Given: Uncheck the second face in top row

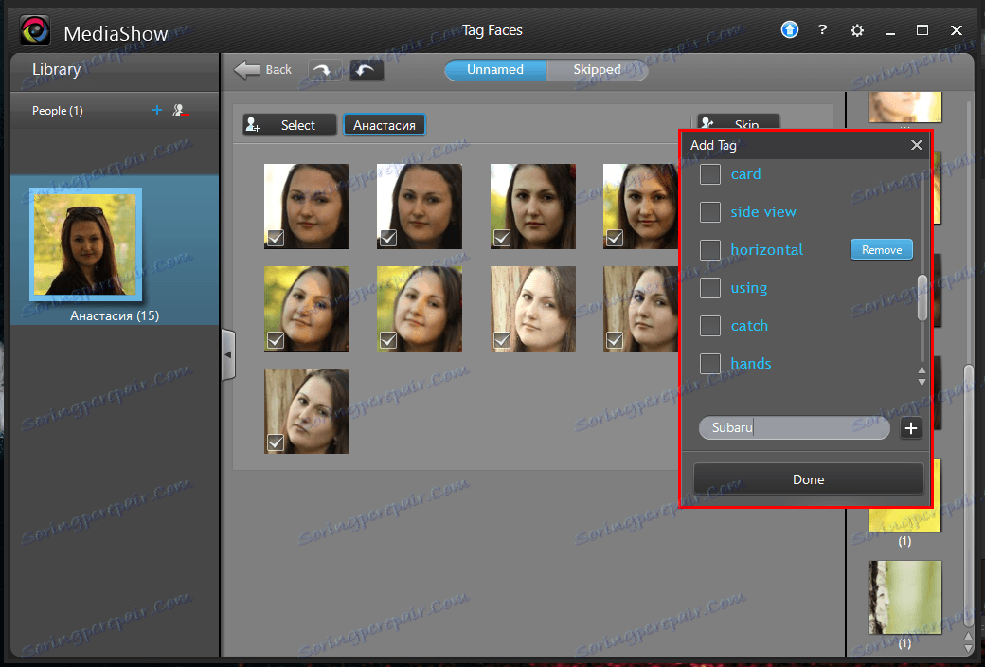Looking at the screenshot, I should (388, 238).
